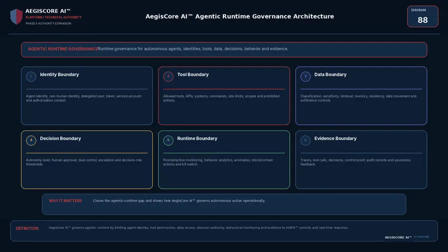Click 'PHASE II AUTHORITY EXPANSION' text
The width and height of the screenshot is (448, 252).
pyautogui.click(x=48, y=24)
